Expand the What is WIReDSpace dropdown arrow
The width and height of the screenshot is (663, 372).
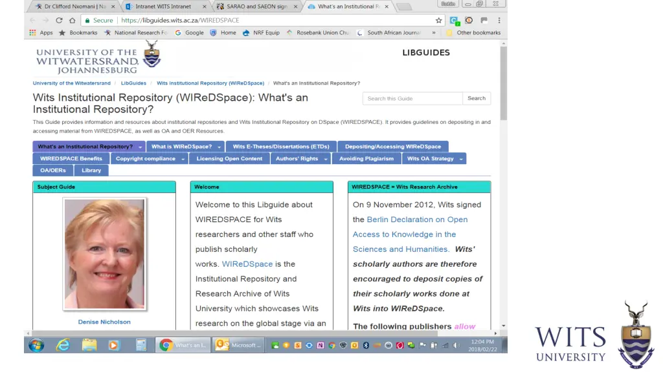(219, 147)
